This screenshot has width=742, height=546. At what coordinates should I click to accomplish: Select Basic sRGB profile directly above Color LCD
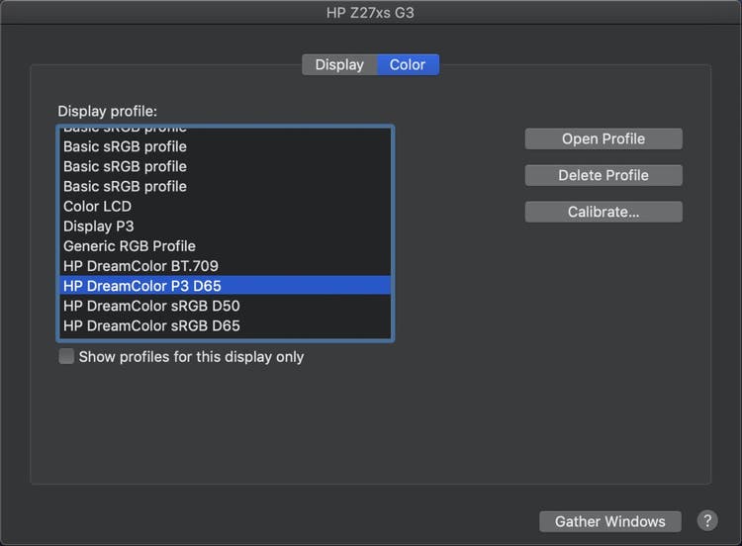[x=125, y=186]
